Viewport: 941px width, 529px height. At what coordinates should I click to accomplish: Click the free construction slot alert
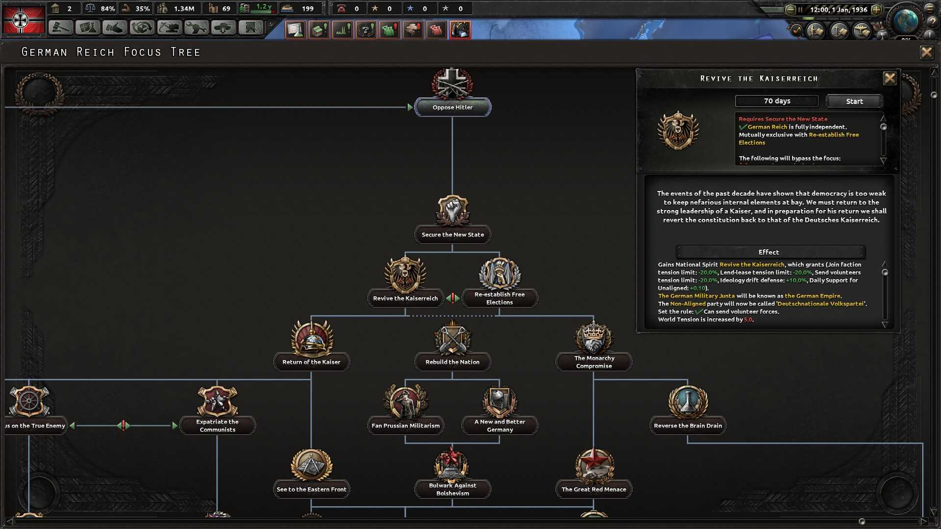319,30
